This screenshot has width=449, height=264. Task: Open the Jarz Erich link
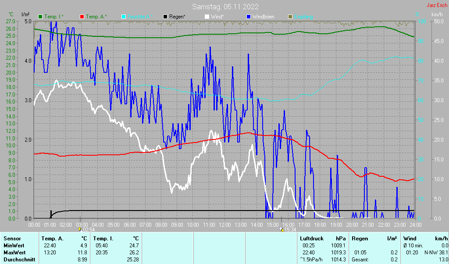pyautogui.click(x=437, y=6)
